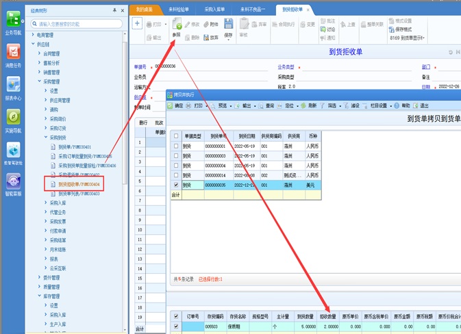461x334 pixels.
Task: Check the row with 到货单号 0000000014
Action: [x=176, y=175]
